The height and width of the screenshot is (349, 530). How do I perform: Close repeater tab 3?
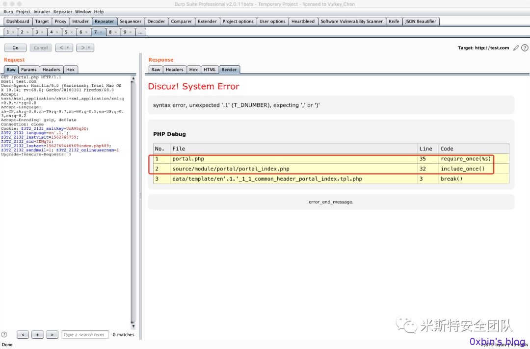42,32
